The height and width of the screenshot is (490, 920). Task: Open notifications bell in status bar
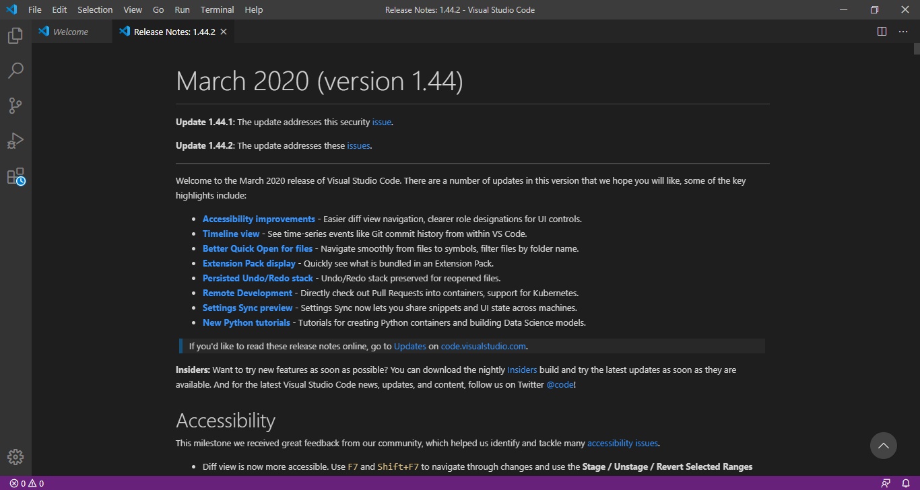[x=906, y=483]
